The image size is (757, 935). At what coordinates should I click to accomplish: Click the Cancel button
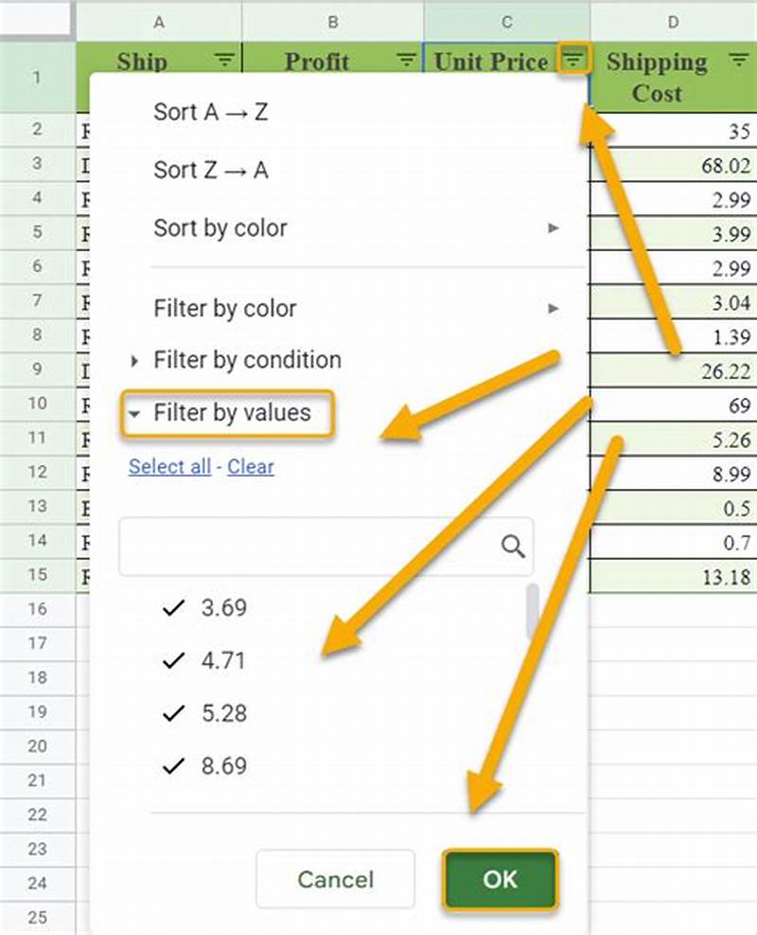pos(335,879)
